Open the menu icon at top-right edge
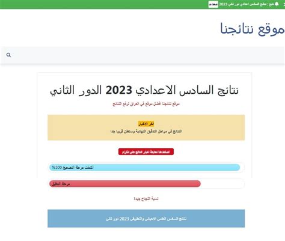The height and width of the screenshot is (241, 285). tap(284, 4)
